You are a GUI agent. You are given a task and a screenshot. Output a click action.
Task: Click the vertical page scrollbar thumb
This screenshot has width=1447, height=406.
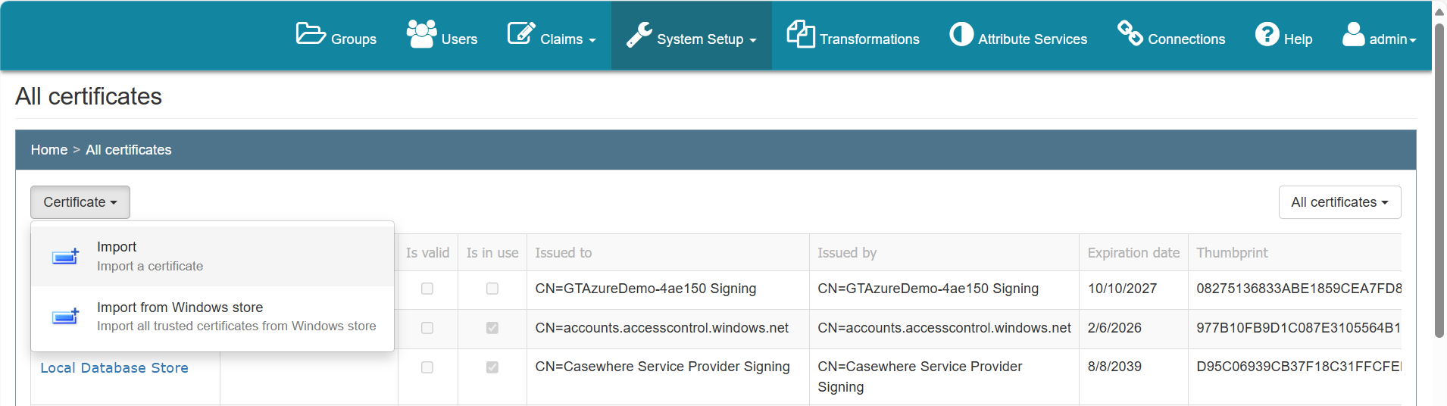tap(1439, 180)
